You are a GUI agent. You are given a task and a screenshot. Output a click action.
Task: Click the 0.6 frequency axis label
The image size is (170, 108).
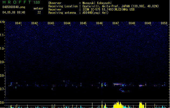[2, 103]
